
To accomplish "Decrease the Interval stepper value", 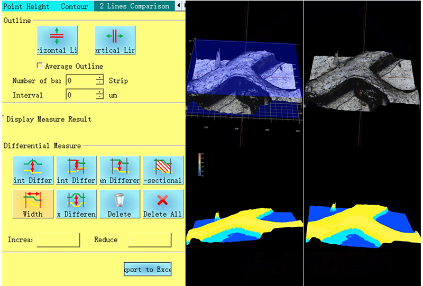I will [100, 97].
